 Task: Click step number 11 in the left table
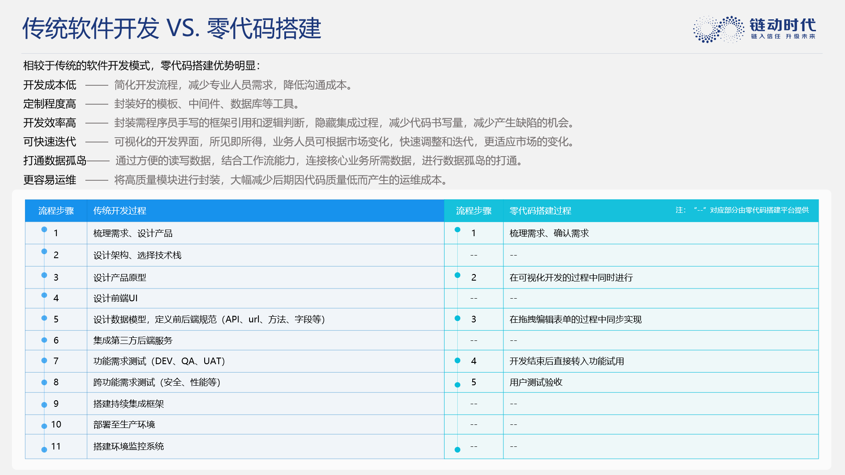tap(56, 446)
